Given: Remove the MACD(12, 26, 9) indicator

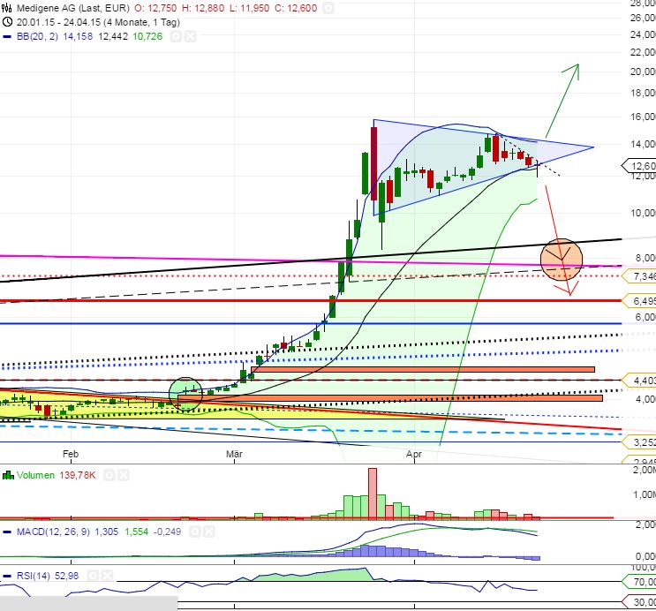Looking at the screenshot, I should 208,532.
